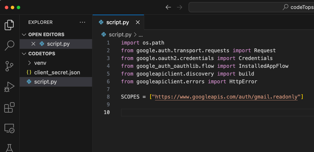The width and height of the screenshot is (314, 152).
Task: Click the Python icon of script.py in CODETOPS
Action: click(29, 82)
